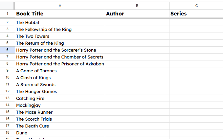Screen dimensions: 223x139
Task: Click the Dune cell
Action: (60, 133)
